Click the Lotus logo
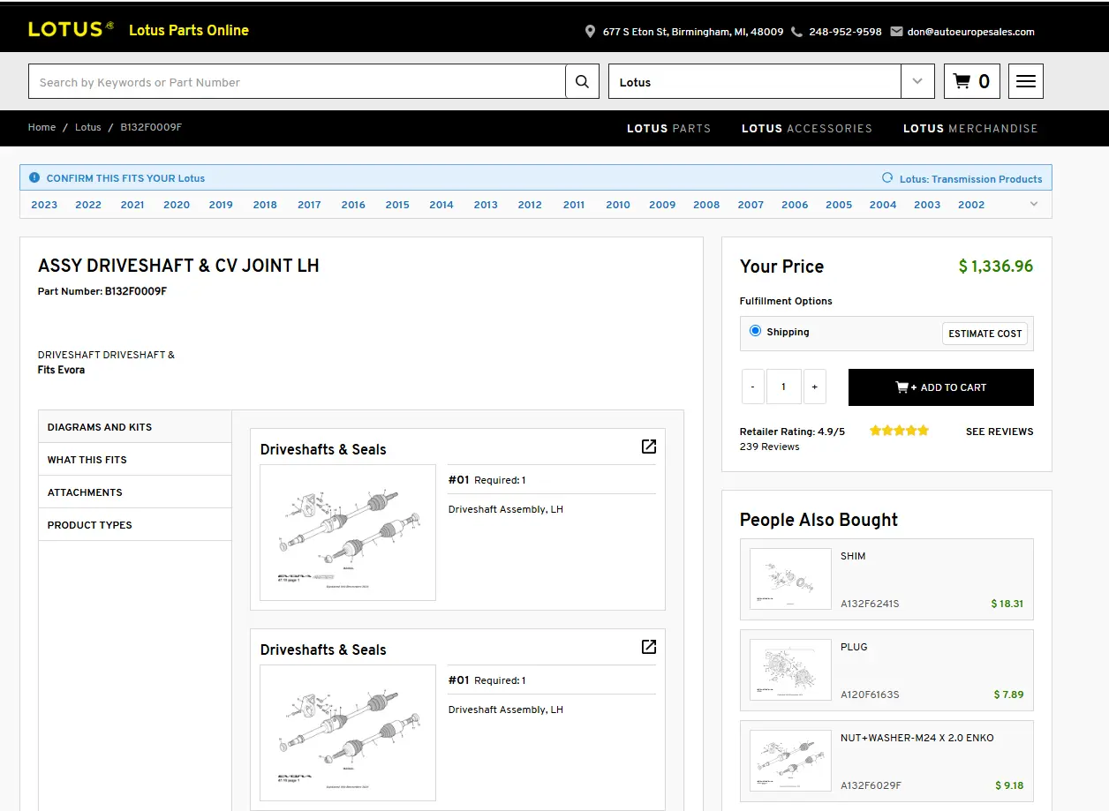1109x811 pixels. click(71, 29)
